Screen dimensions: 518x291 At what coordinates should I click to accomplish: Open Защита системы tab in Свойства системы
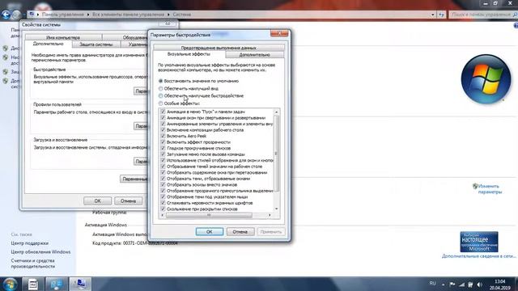click(96, 44)
